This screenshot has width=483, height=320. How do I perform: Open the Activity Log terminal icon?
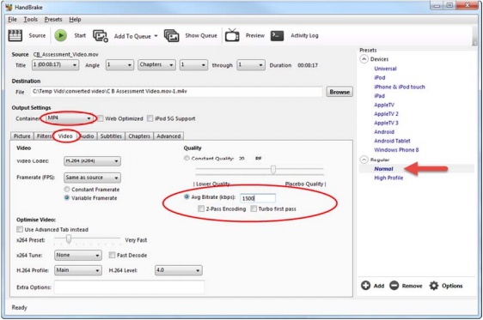(x=277, y=36)
